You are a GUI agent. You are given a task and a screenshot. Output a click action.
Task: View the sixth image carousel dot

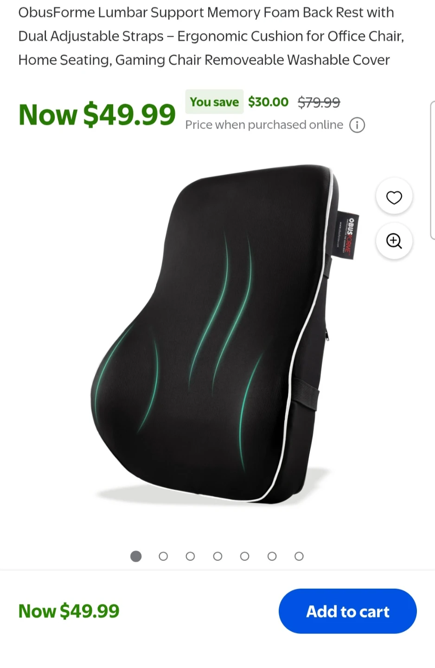click(x=272, y=556)
